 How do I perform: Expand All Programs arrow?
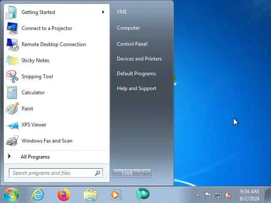pyautogui.click(x=9, y=156)
